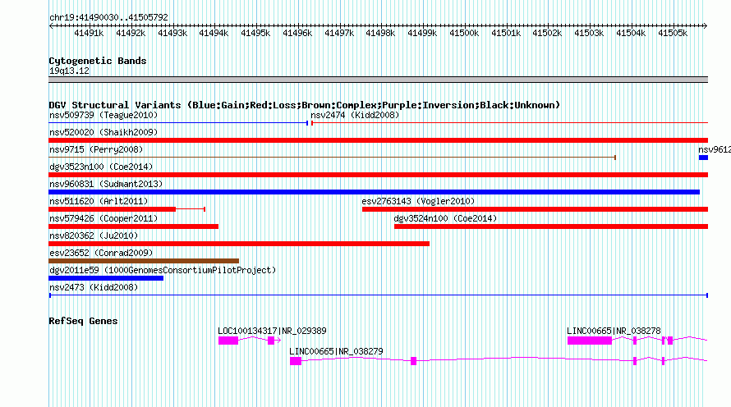
Task: Select the dgv3524n100 red loss bar
Action: coord(551,226)
